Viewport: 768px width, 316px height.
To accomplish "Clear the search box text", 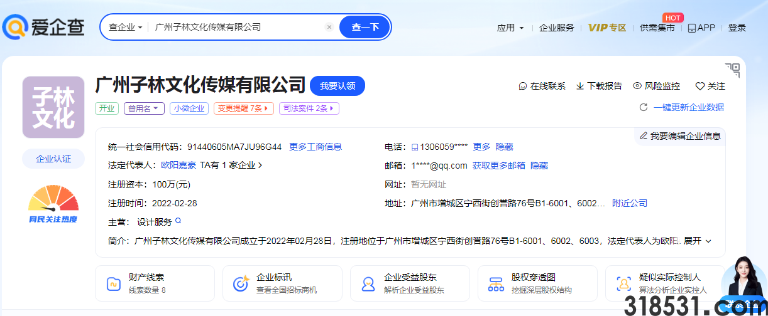I will [x=329, y=27].
